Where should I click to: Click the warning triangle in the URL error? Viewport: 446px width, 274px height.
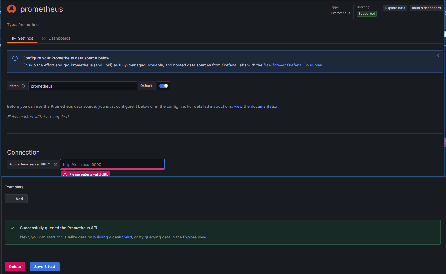click(65, 174)
